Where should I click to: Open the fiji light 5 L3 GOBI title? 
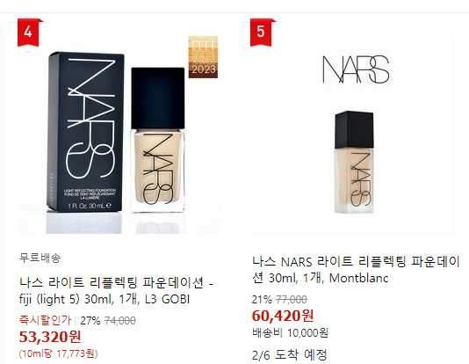coord(116,291)
